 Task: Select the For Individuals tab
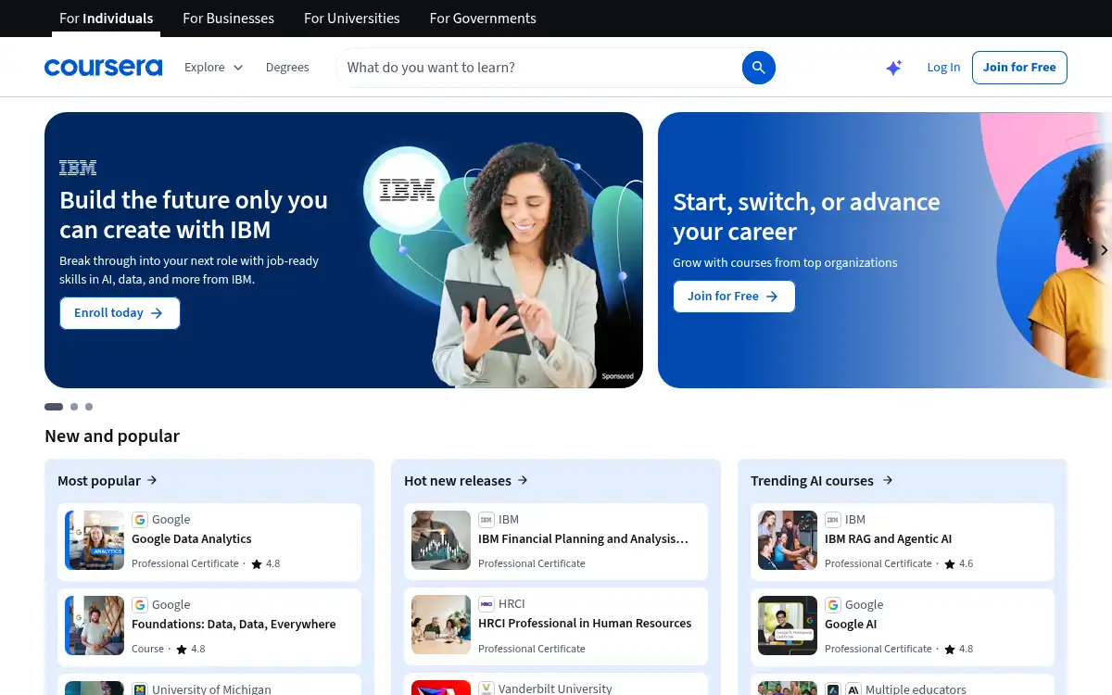click(x=107, y=19)
